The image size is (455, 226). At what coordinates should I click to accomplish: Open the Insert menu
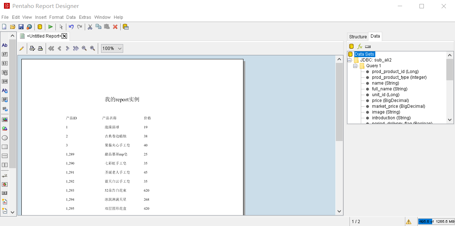pos(41,17)
